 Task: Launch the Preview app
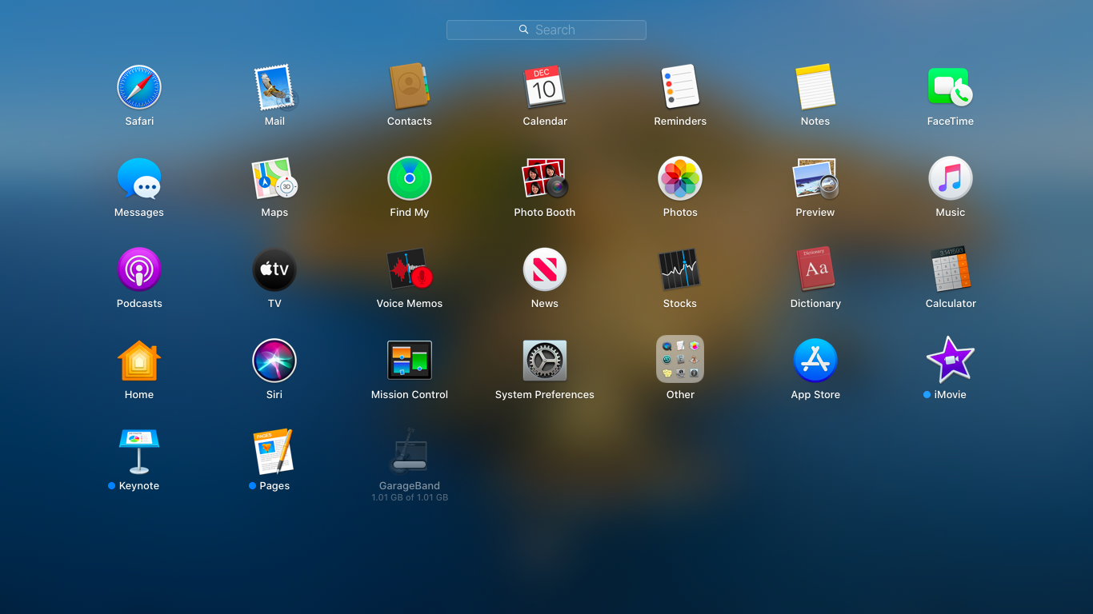815,178
